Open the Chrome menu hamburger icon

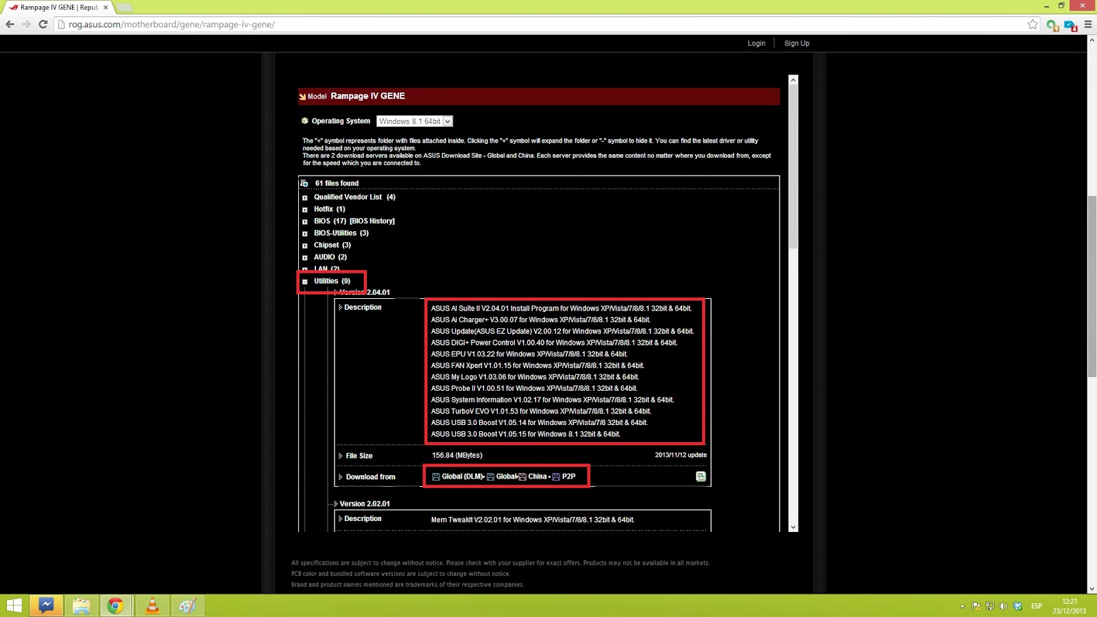tap(1088, 25)
